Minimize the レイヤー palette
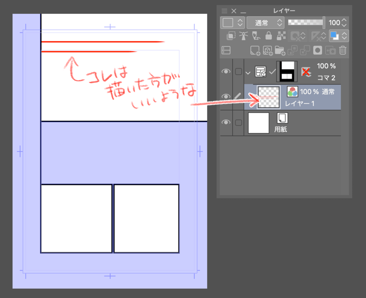 (x=243, y=12)
